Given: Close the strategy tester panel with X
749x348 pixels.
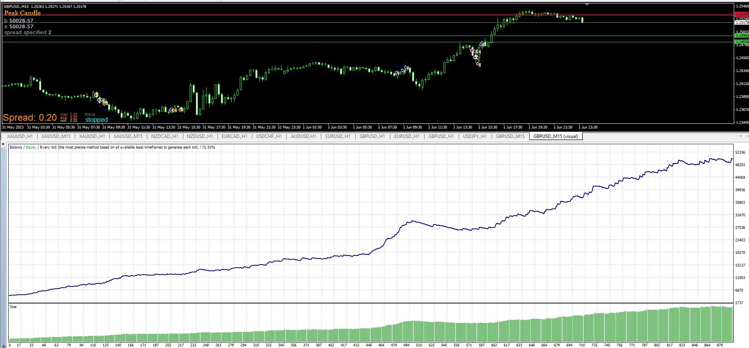Looking at the screenshot, I should [4, 145].
